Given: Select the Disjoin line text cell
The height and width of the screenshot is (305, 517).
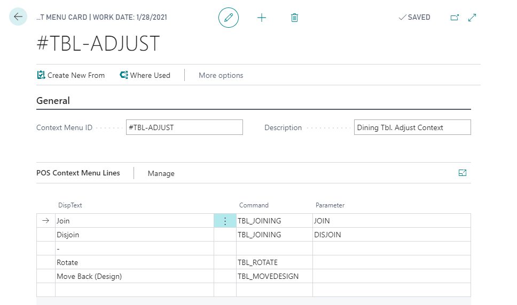Looking at the screenshot, I should [134, 235].
